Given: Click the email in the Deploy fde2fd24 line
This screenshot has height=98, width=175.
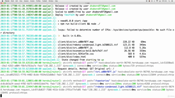Looking at the screenshot, I should (x=99, y=15).
